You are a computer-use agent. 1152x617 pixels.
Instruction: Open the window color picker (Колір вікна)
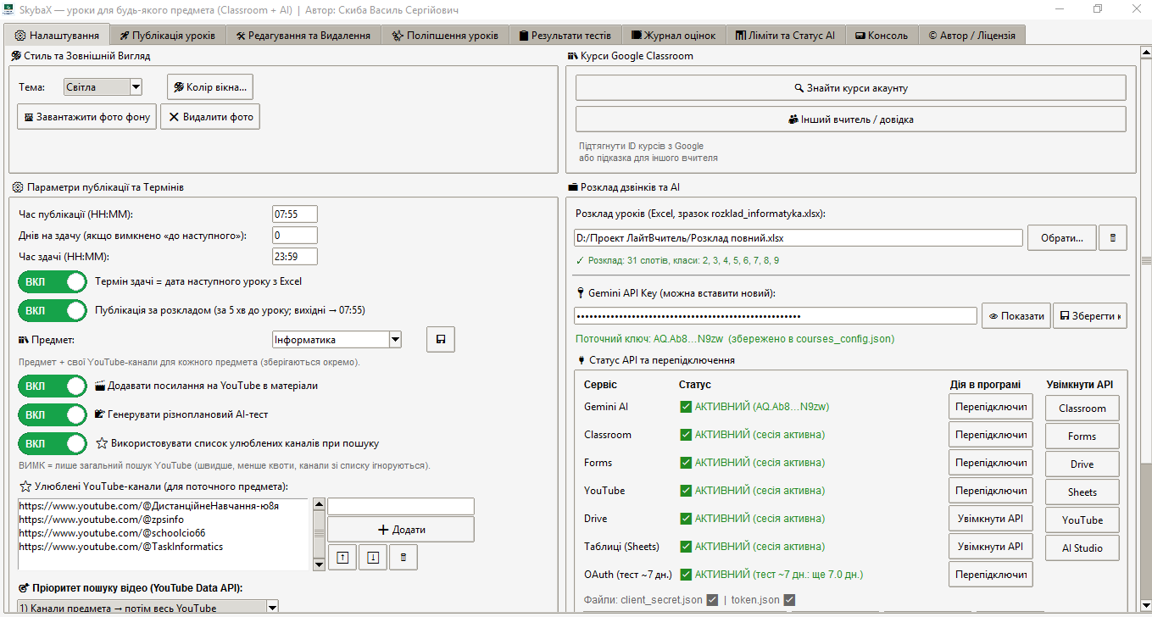(210, 87)
